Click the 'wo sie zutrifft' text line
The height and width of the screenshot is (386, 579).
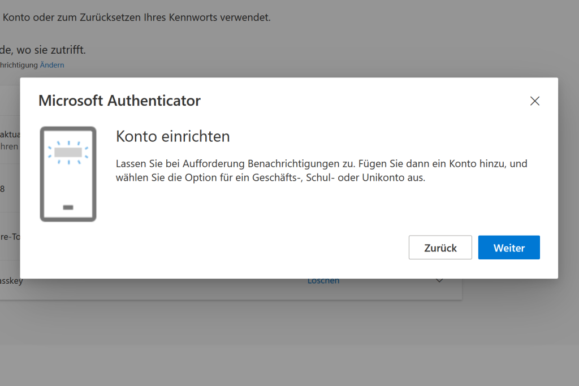(43, 50)
